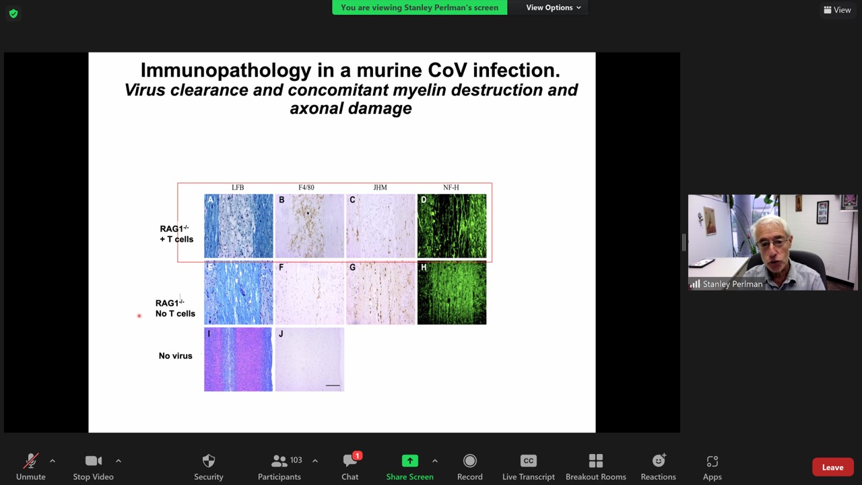Viewport: 862px width, 485px height.
Task: Open the Security shield icon
Action: coord(209,461)
